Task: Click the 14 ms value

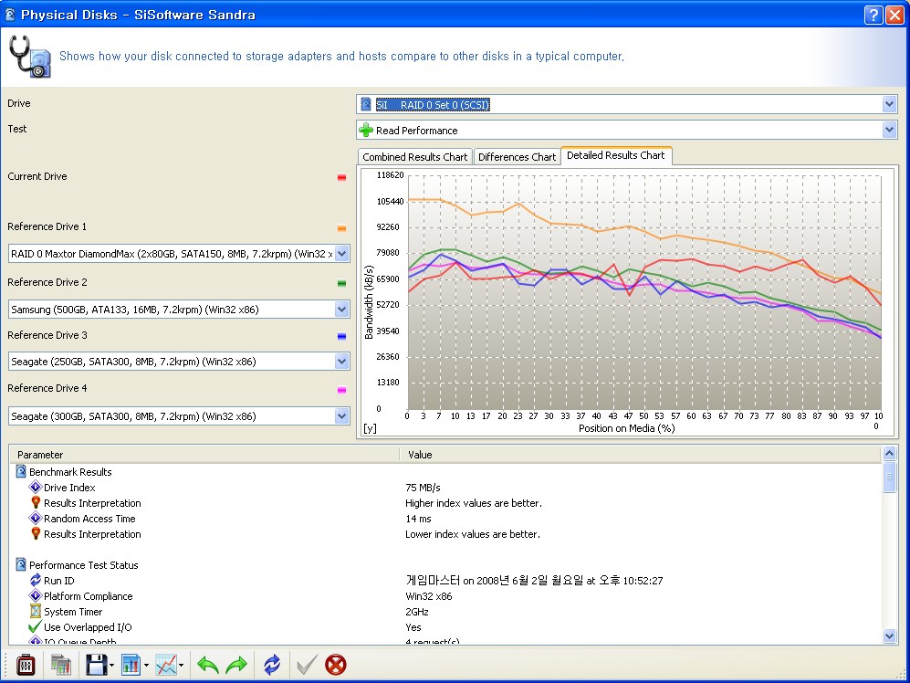Action: click(418, 519)
